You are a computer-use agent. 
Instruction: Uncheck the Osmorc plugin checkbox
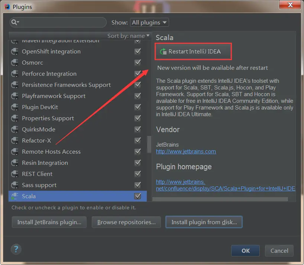click(138, 62)
